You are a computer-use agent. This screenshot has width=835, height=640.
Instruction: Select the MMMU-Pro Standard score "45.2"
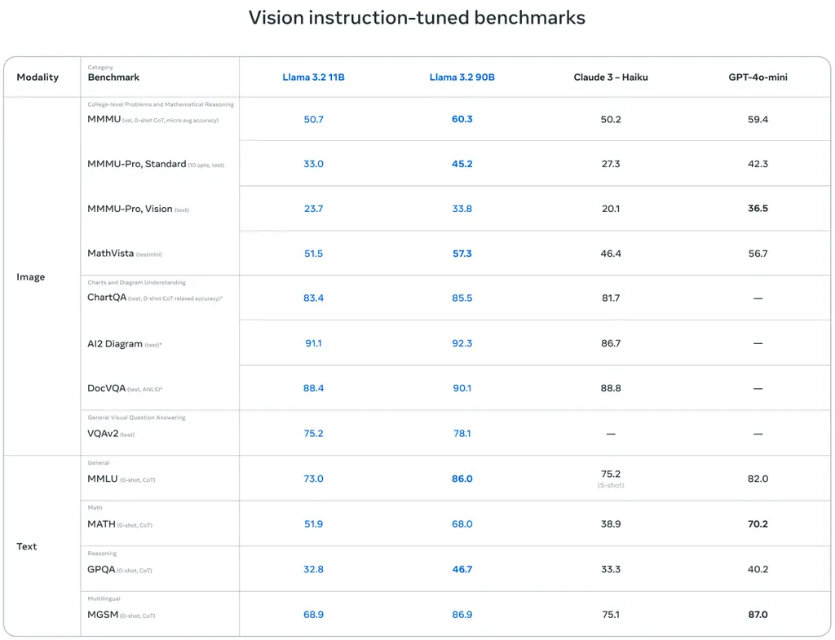(x=462, y=164)
